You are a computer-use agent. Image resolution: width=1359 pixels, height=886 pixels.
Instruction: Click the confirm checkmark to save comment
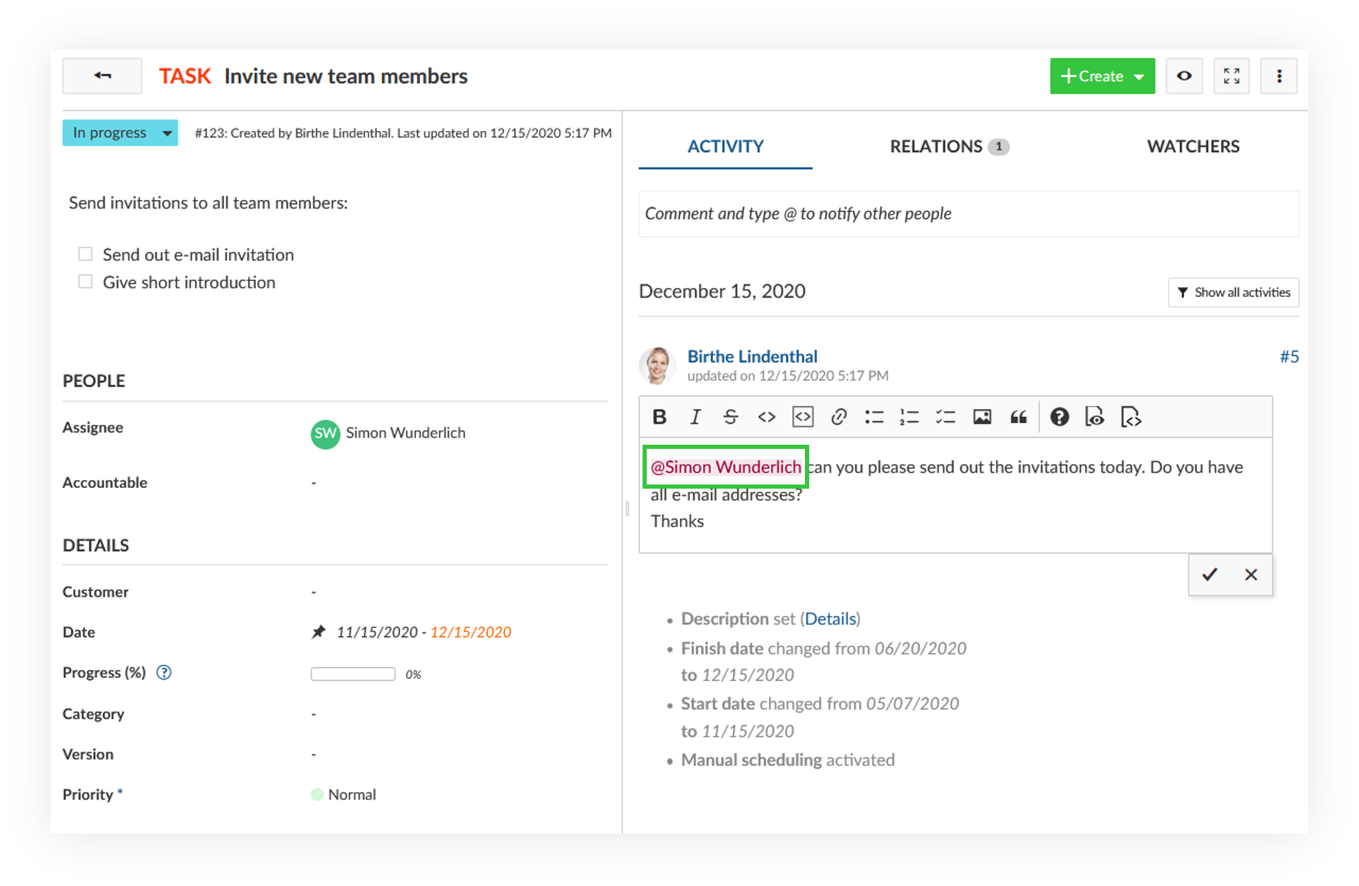click(1211, 573)
